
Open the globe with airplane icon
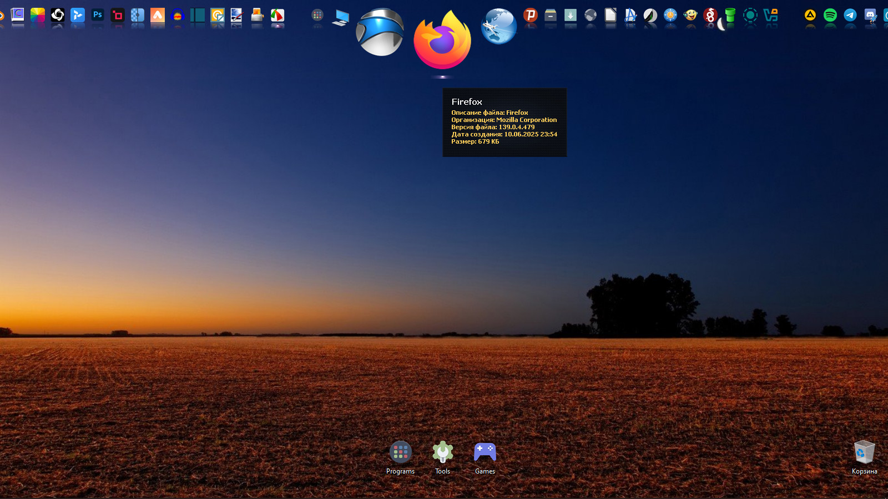click(x=498, y=26)
